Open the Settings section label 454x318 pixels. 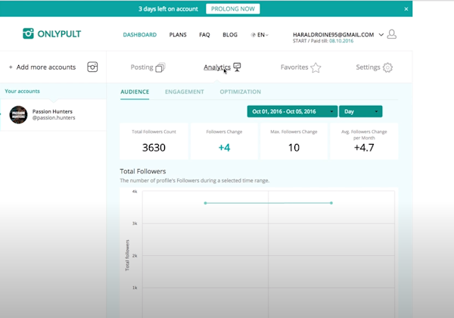pyautogui.click(x=368, y=67)
